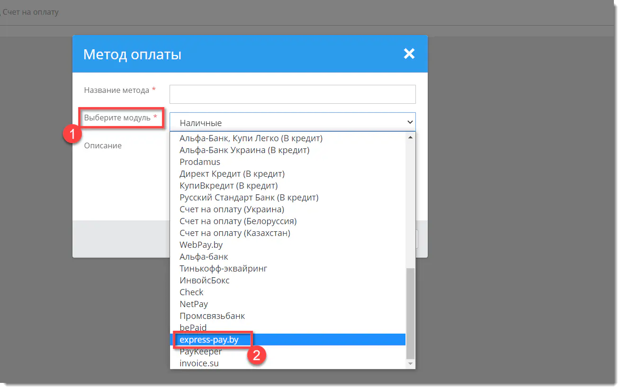Image resolution: width=621 pixels, height=390 pixels.
Task: Choose PayKeeper in module list
Action: tap(201, 352)
